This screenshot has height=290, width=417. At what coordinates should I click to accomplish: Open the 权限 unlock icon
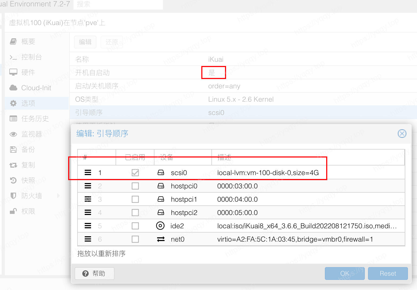[x=13, y=211]
